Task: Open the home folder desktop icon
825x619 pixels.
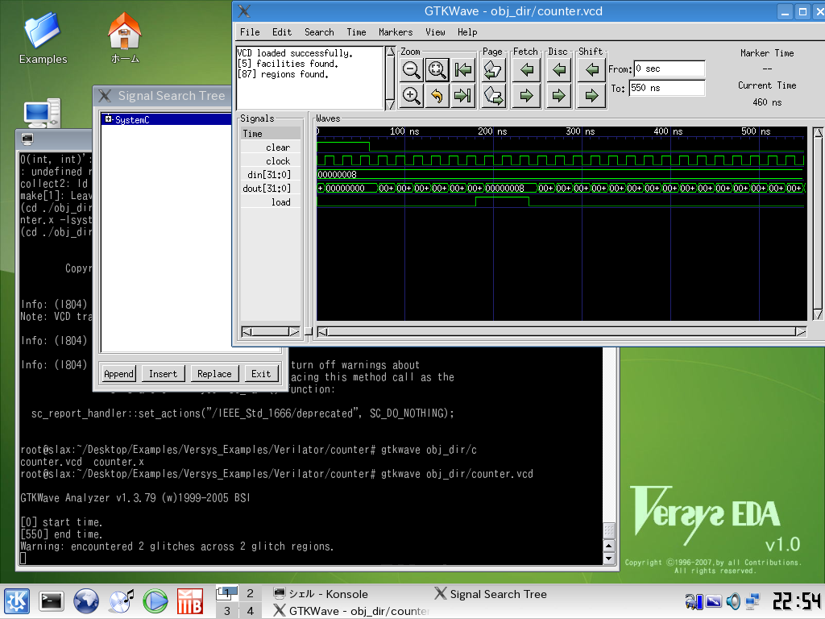Action: [125, 38]
